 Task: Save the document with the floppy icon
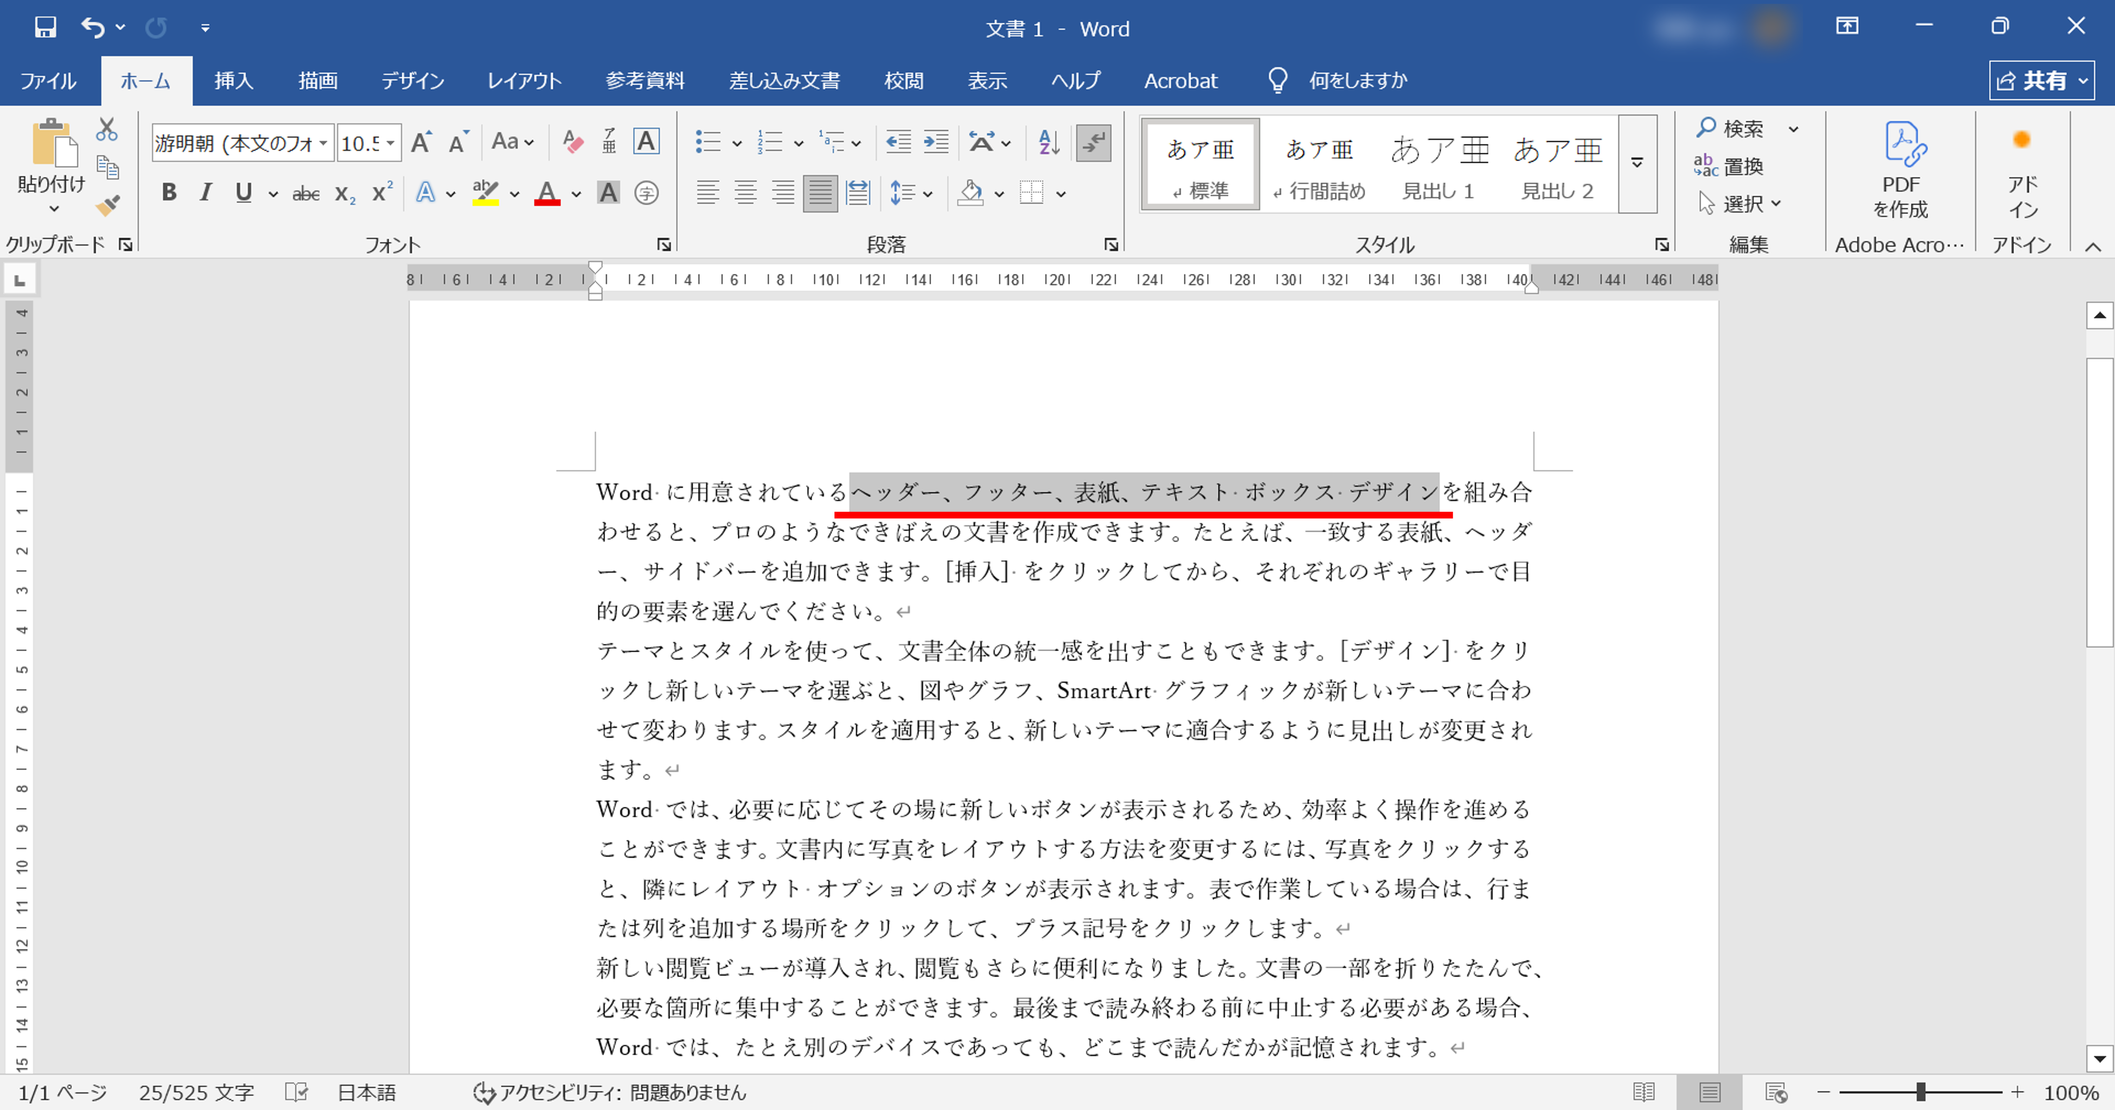click(x=45, y=27)
